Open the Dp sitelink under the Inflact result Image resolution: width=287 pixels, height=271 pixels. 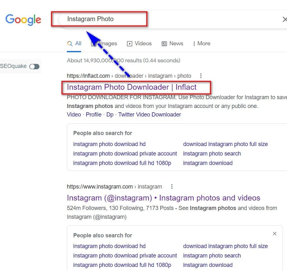[110, 115]
